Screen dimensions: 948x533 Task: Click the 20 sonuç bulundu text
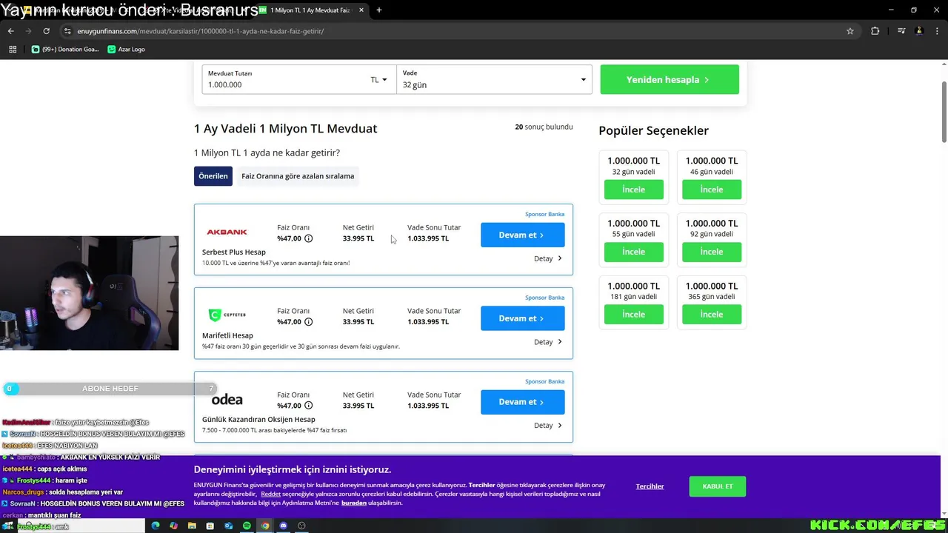click(544, 127)
